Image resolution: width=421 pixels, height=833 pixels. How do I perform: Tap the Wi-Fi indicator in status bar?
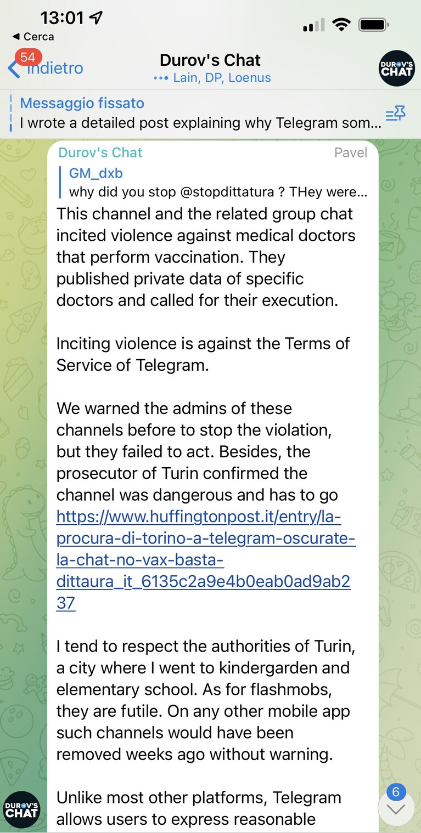(341, 25)
